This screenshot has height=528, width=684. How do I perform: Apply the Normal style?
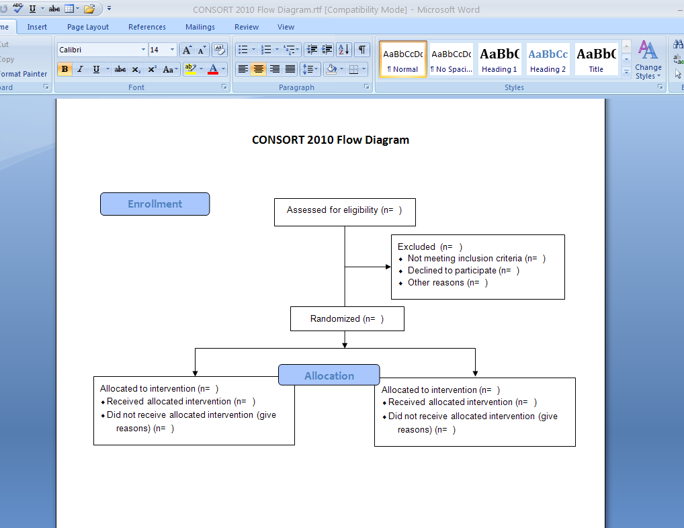coord(402,59)
